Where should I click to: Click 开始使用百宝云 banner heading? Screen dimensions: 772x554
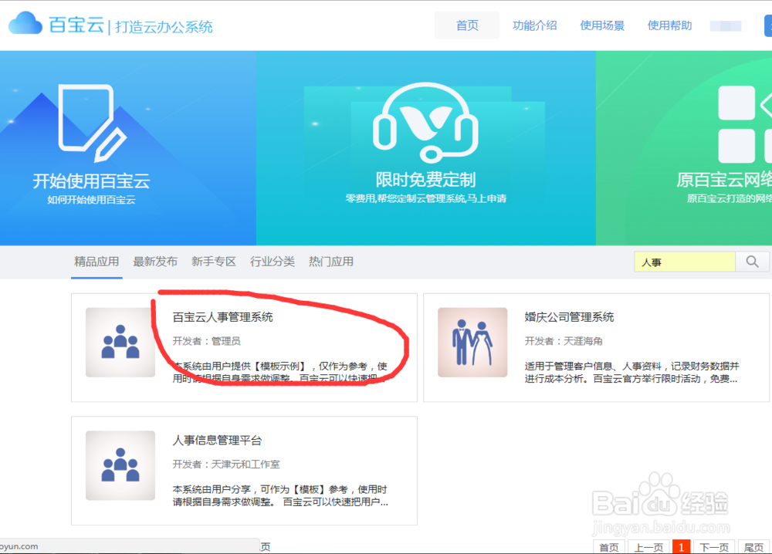[92, 181]
